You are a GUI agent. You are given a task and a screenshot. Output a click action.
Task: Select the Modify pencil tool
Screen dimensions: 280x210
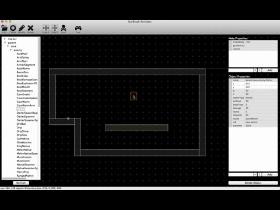click(22, 29)
